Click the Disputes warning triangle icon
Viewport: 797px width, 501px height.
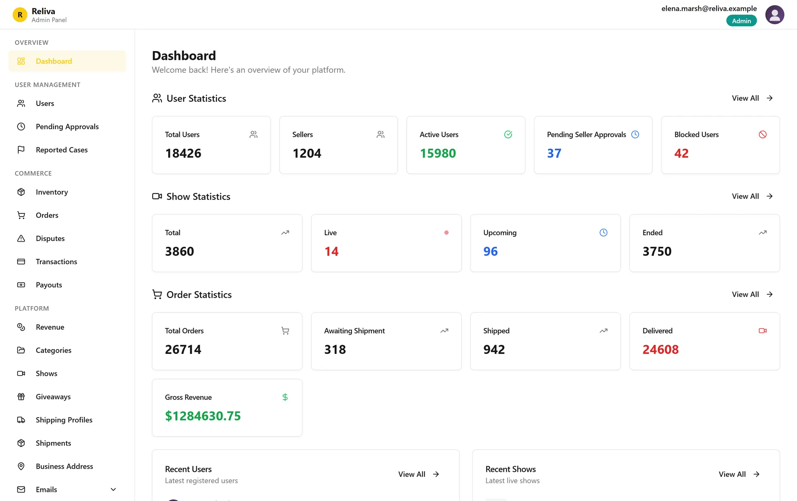coord(21,238)
